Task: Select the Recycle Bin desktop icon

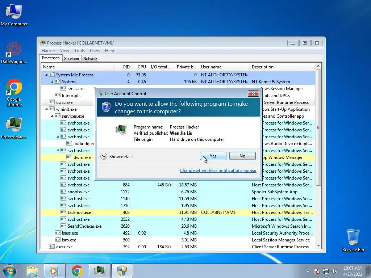Action: click(x=353, y=240)
